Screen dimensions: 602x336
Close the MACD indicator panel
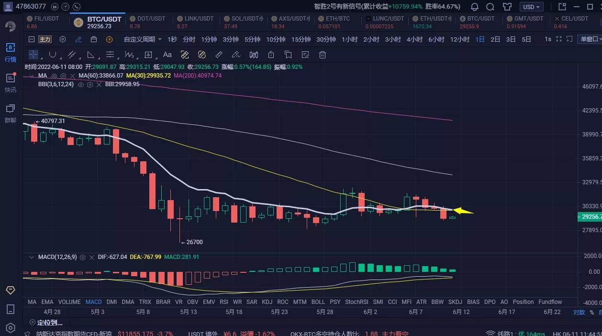[x=92, y=257]
